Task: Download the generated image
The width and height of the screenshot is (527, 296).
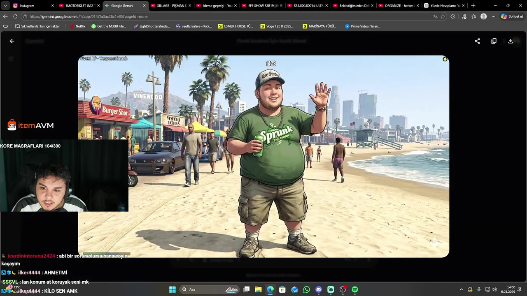Action: tap(511, 41)
